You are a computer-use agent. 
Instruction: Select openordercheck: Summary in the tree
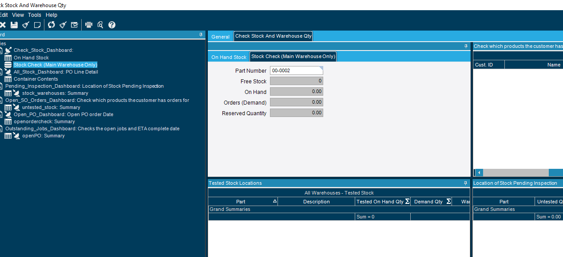pos(44,121)
